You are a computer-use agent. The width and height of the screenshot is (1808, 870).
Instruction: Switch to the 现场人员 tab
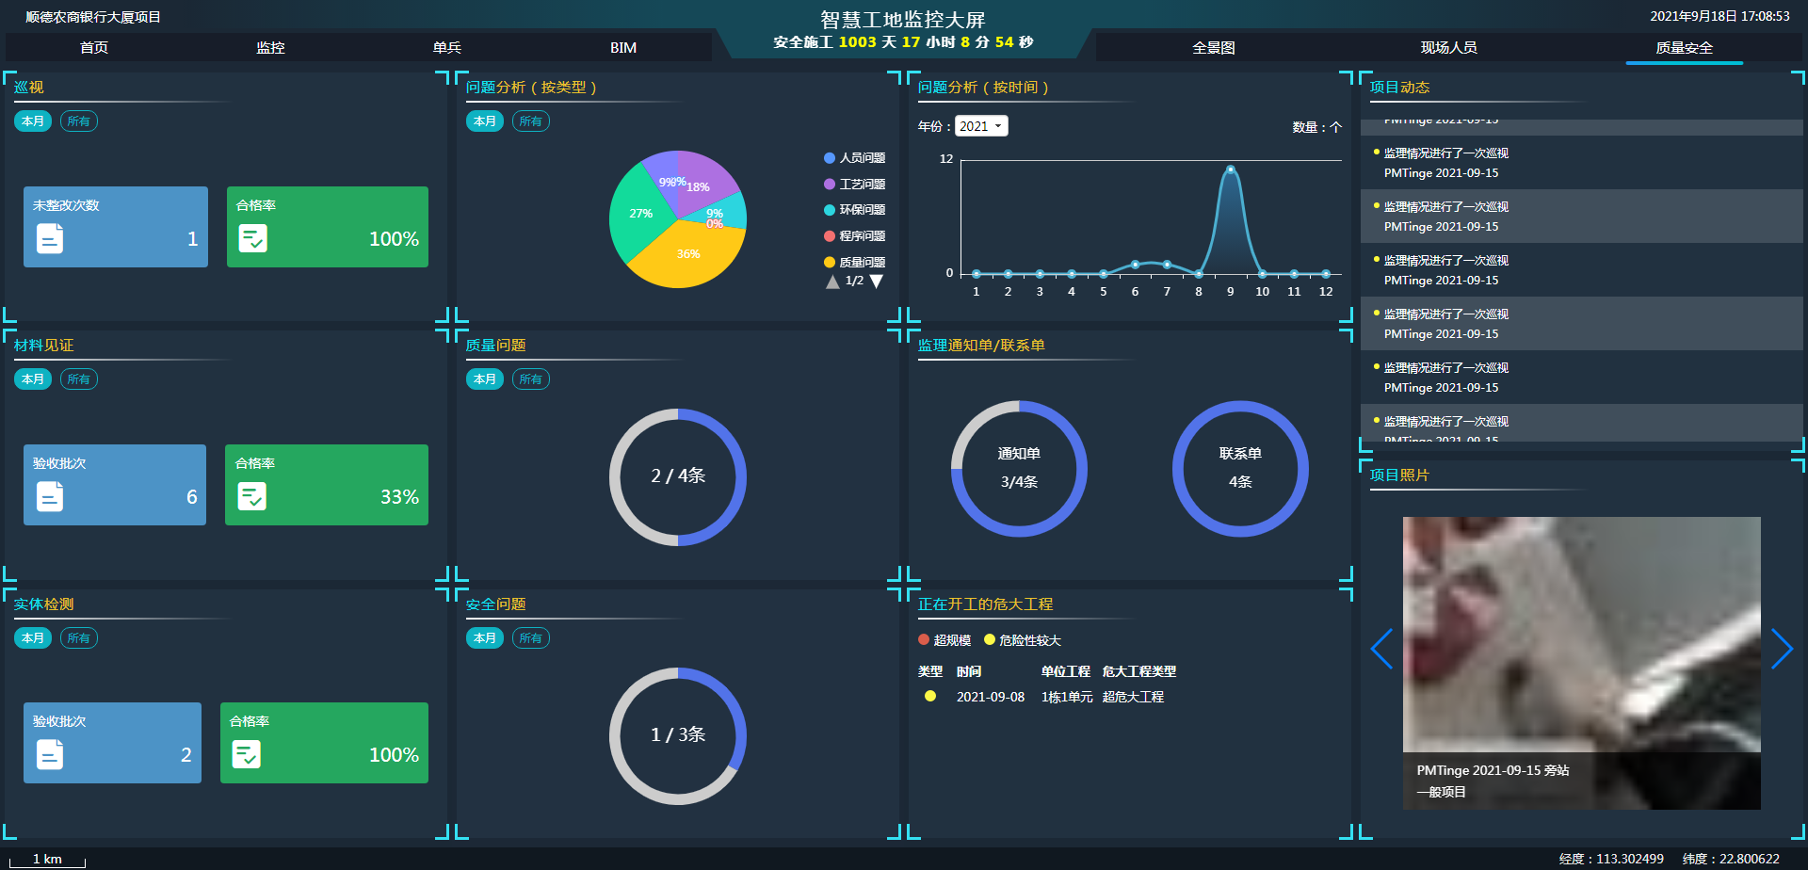[x=1448, y=48]
